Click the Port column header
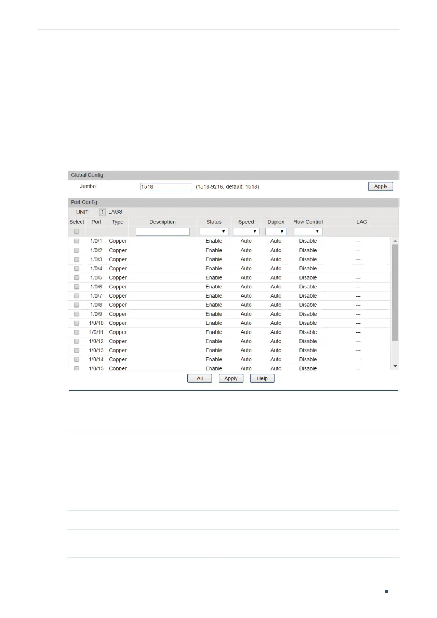Viewport: 437px width, 618px height. (96, 222)
